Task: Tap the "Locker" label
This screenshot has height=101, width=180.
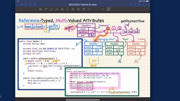Action: [x=142, y=39]
